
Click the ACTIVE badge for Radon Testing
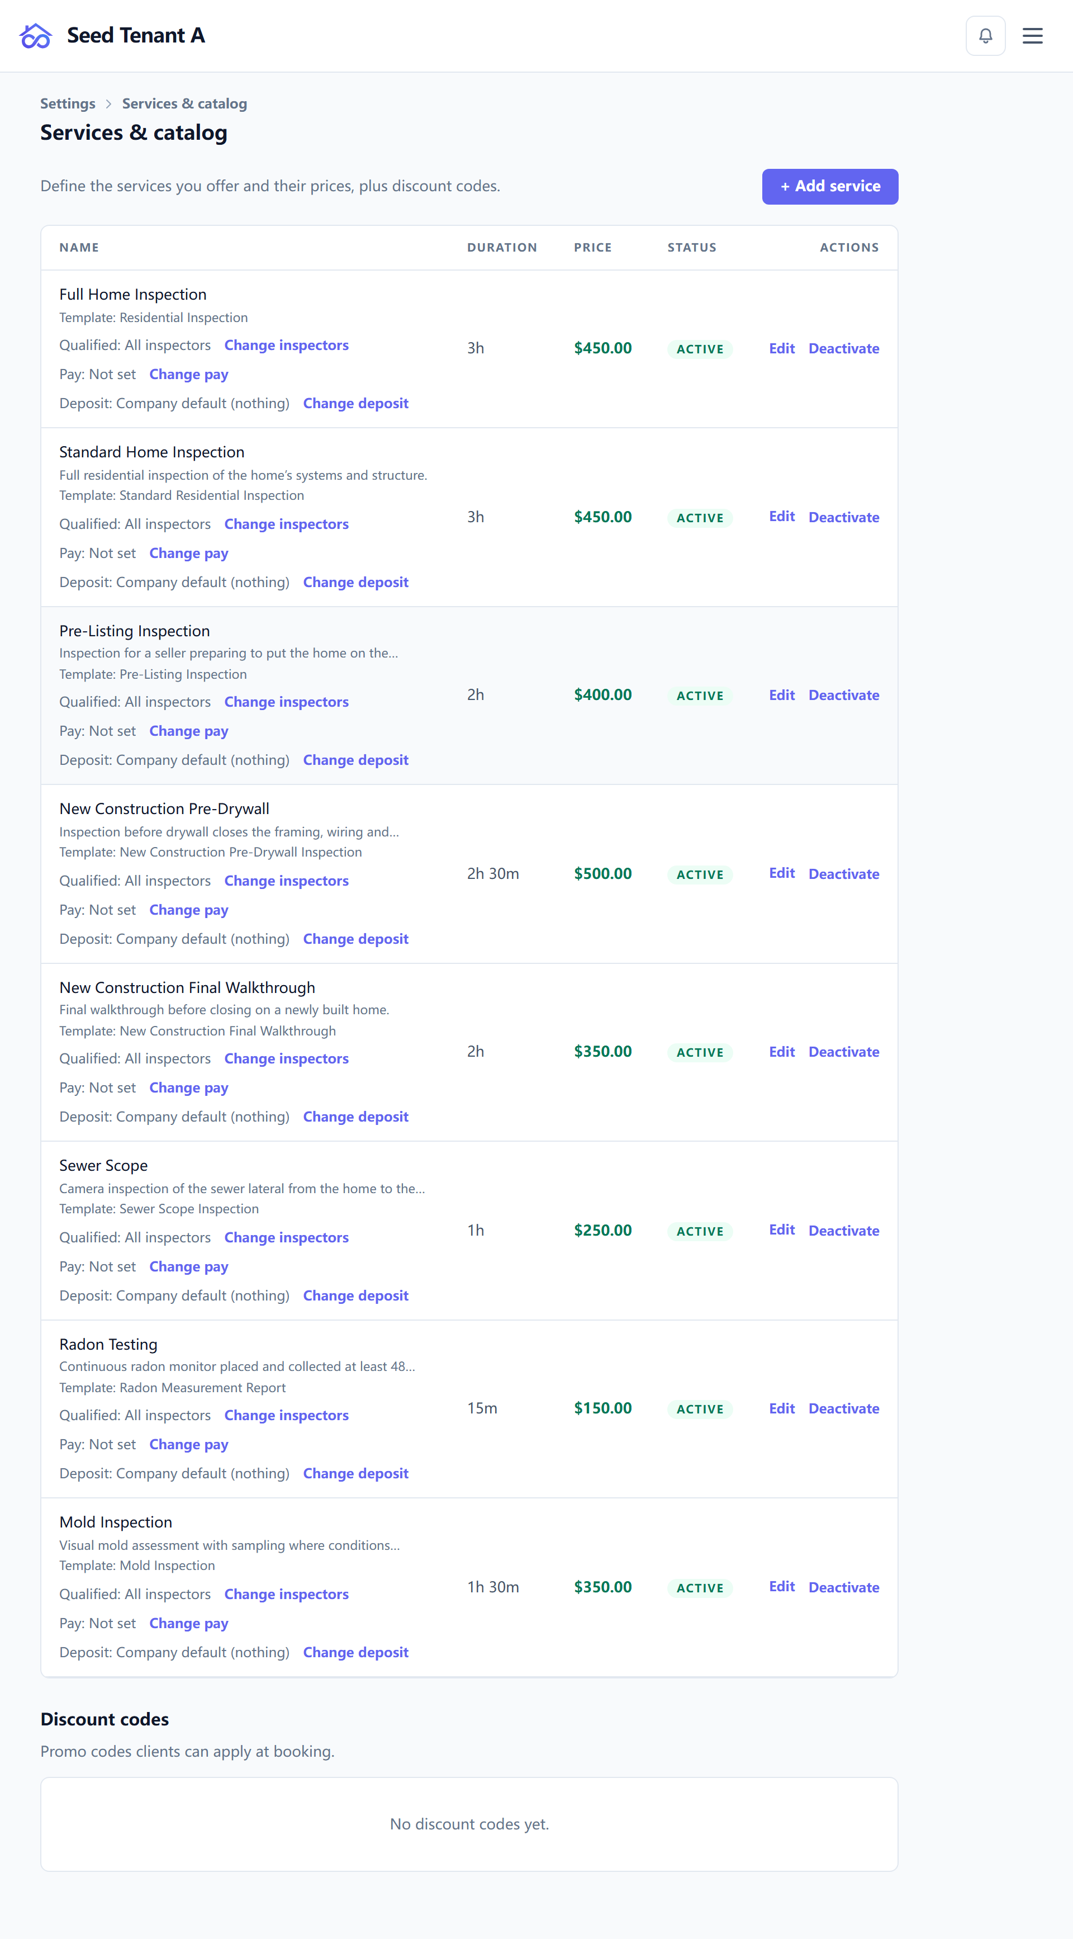(x=700, y=1409)
